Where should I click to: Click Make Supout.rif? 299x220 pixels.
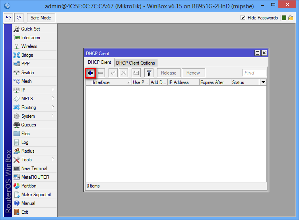tap(35, 195)
